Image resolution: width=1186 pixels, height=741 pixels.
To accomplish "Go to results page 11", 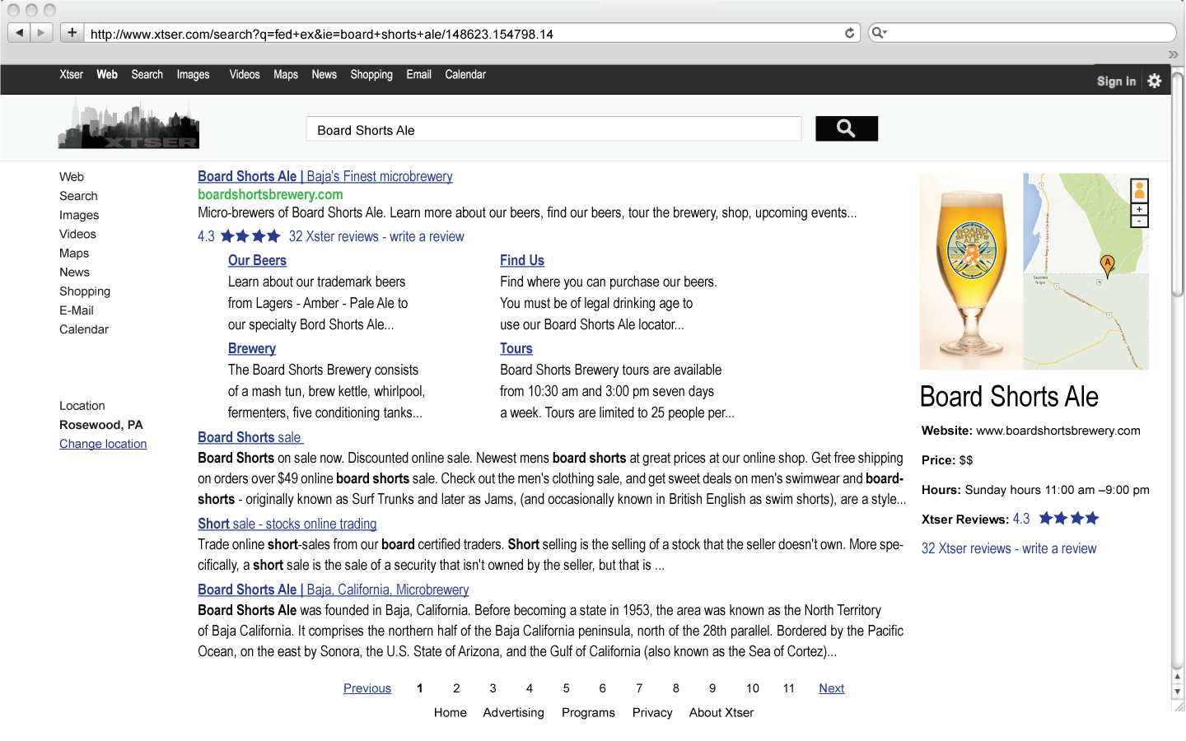I will [x=788, y=688].
